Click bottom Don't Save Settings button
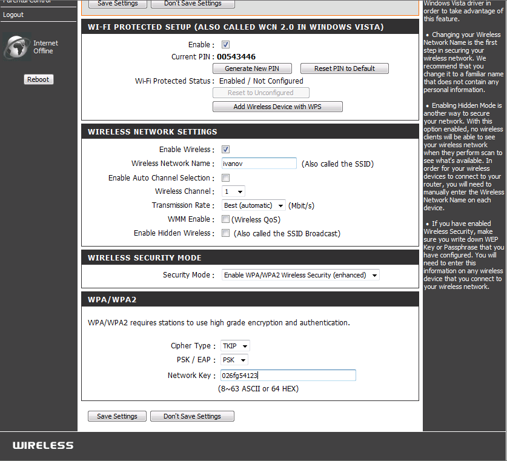The height and width of the screenshot is (461, 507). 193,416
